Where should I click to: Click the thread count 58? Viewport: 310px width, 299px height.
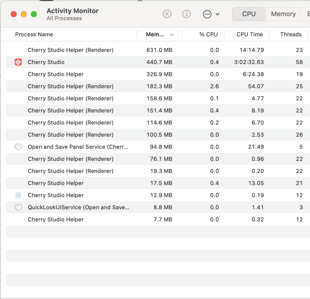coord(299,62)
